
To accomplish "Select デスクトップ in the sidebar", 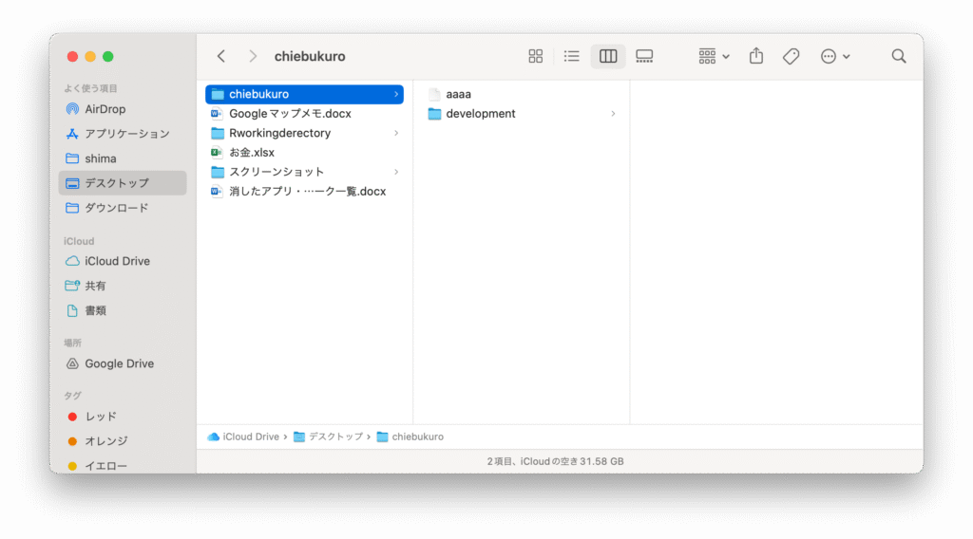I will [x=123, y=183].
